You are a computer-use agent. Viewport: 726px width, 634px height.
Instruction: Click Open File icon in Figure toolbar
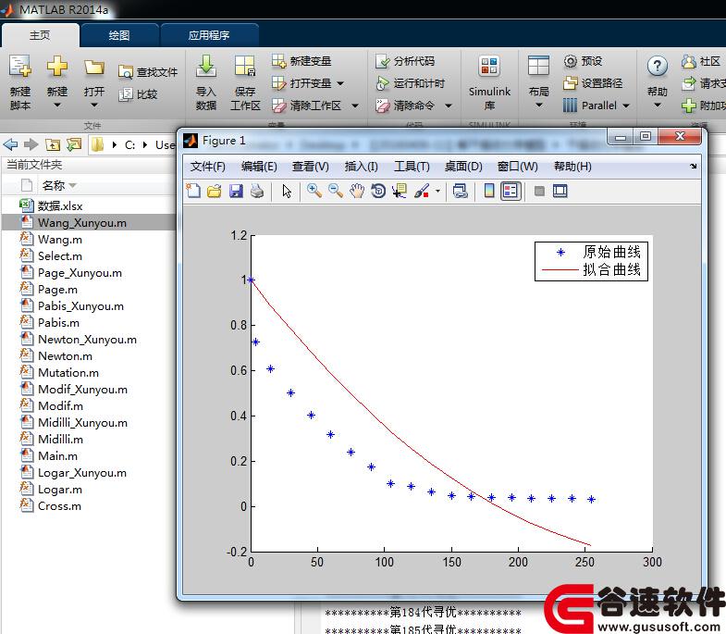(x=215, y=191)
